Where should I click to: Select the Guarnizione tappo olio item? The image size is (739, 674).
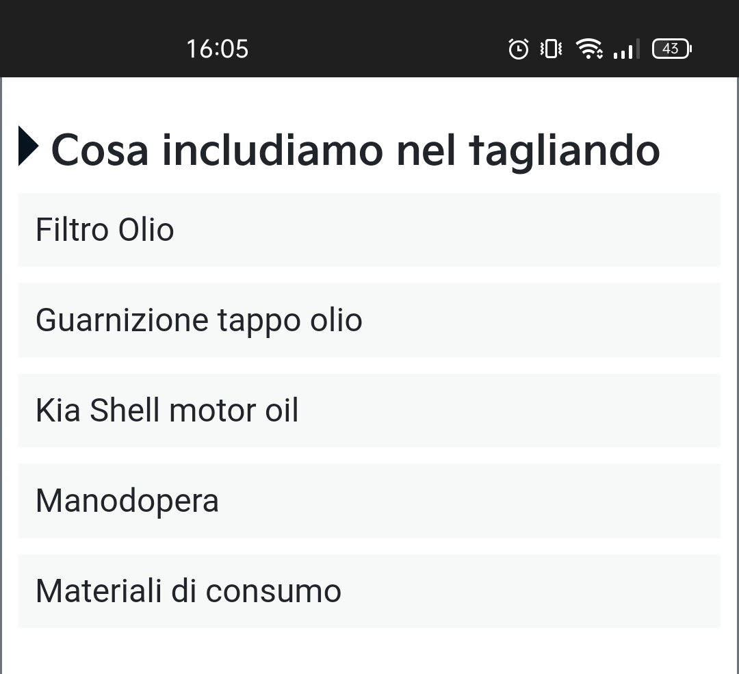[x=369, y=320]
